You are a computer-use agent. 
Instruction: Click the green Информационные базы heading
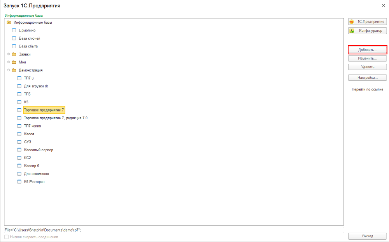pyautogui.click(x=24, y=16)
